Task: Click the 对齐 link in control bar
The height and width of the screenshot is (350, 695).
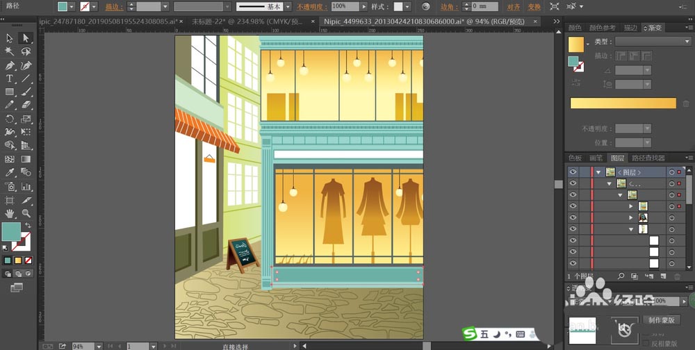Action: (513, 6)
